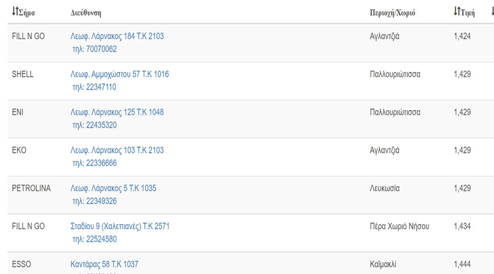Open address Σταδίου 9 (Χαλεπιανές) Τ.Κ 2571
This screenshot has height=274, width=494.
point(120,226)
